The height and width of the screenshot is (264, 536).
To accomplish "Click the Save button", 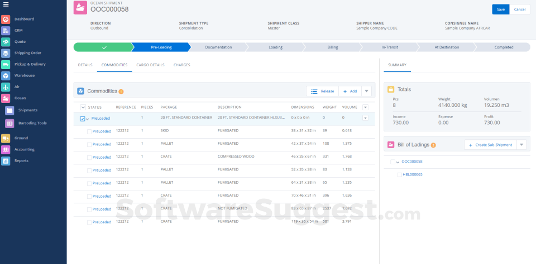I will tap(500, 9).
